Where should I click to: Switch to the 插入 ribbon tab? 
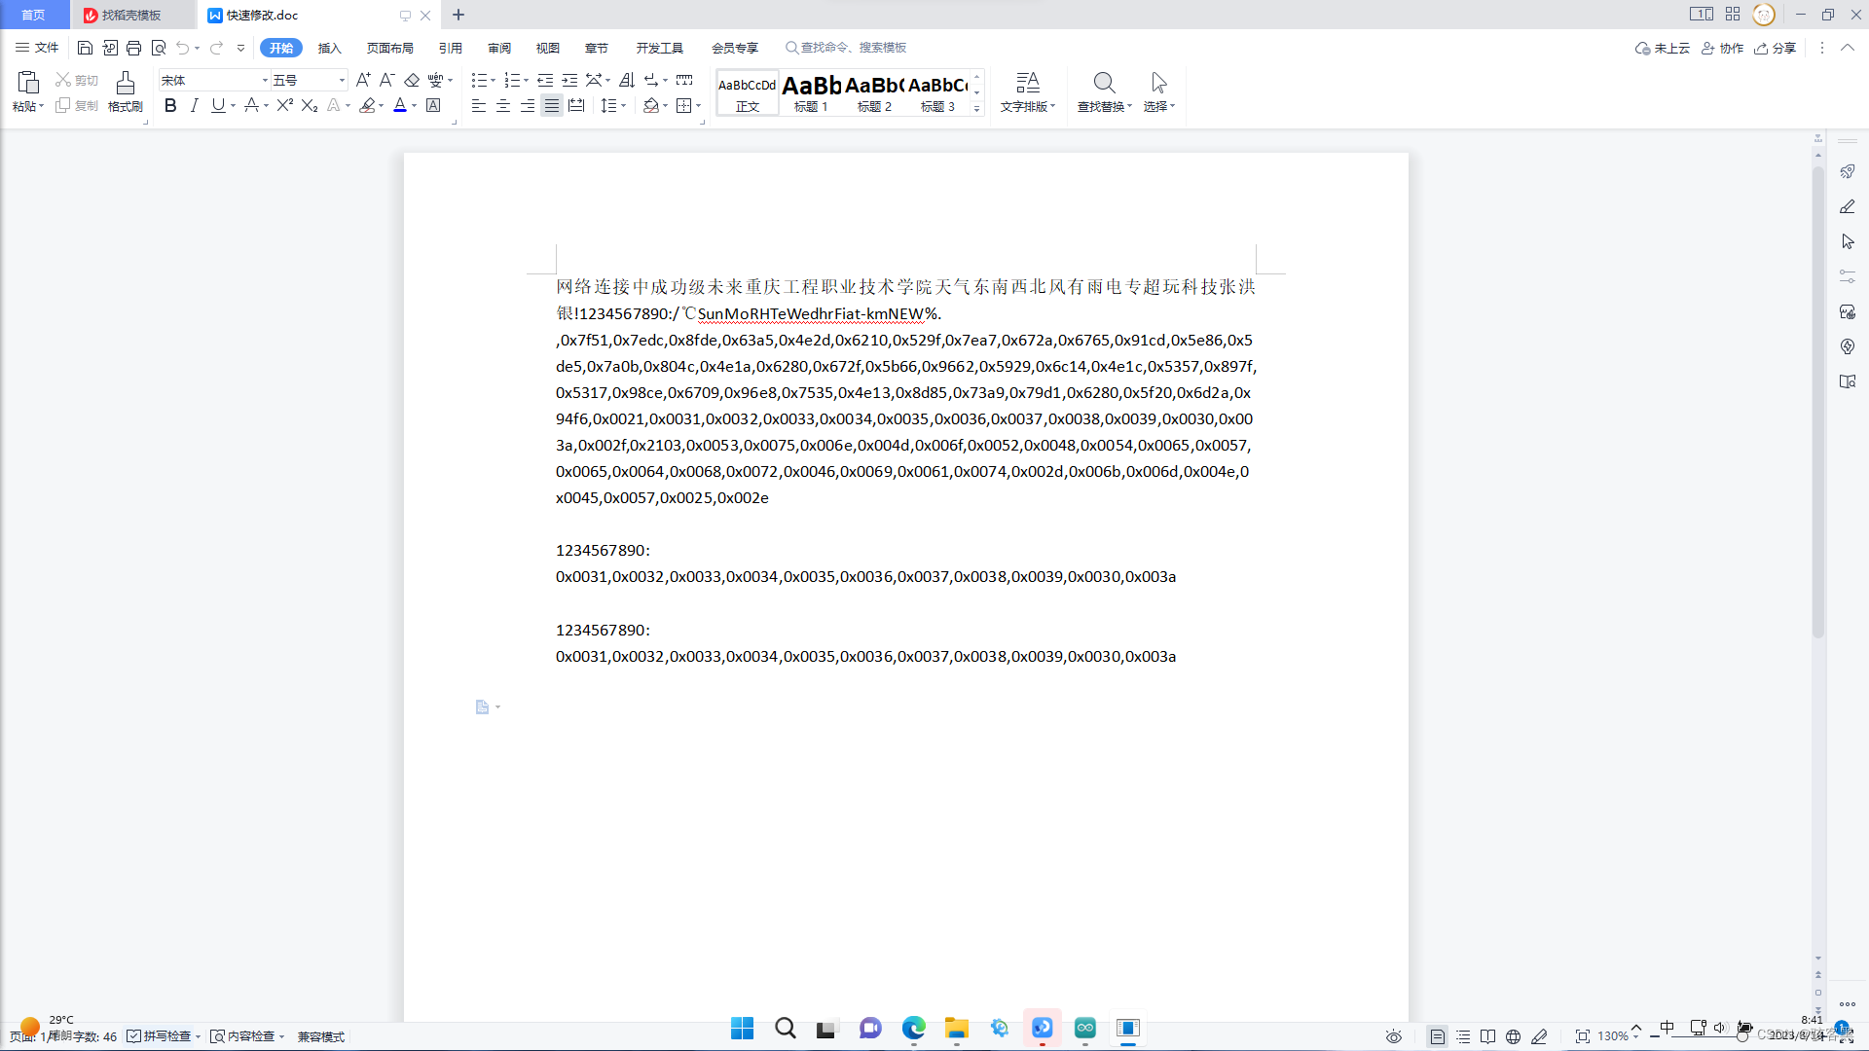330,47
